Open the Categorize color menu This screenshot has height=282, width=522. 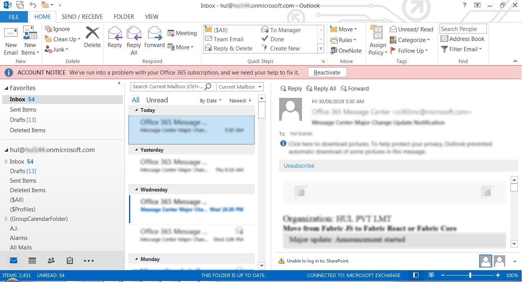410,40
